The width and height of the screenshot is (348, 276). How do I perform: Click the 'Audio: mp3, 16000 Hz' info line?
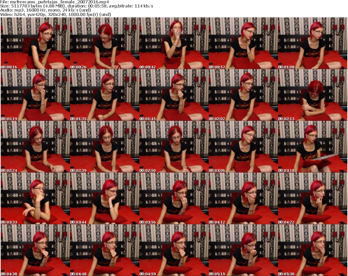coord(46,10)
